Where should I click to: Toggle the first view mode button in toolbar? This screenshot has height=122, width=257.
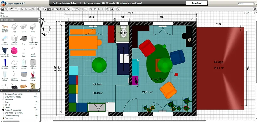tap(3, 9)
